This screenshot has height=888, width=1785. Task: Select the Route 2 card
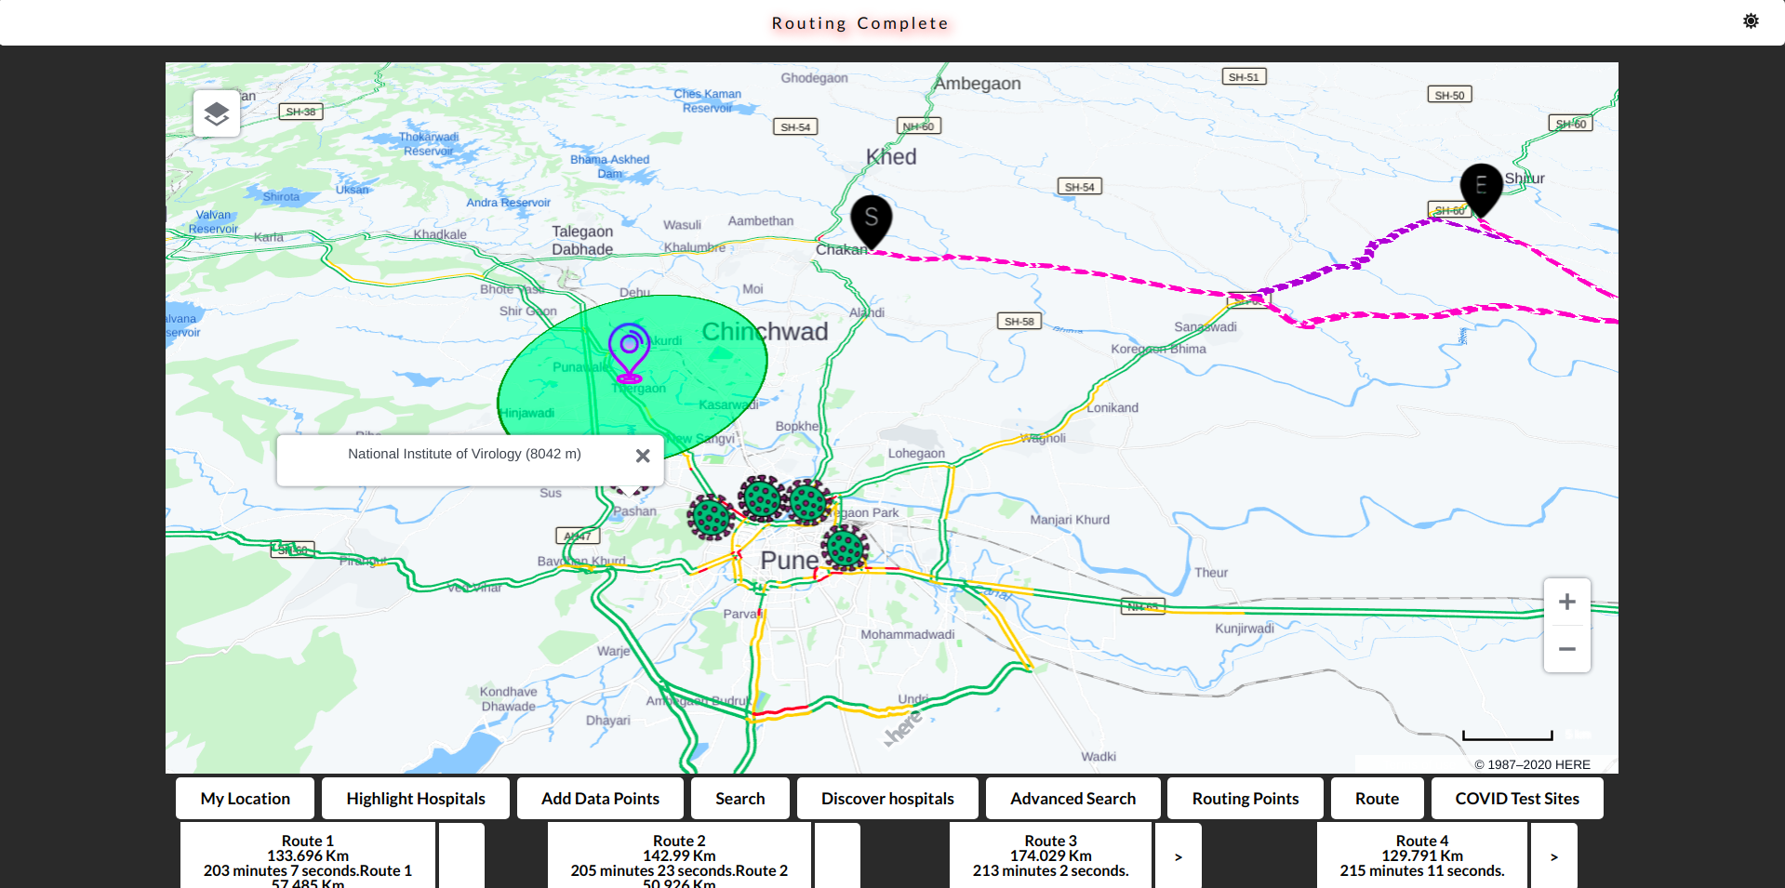pos(679,856)
